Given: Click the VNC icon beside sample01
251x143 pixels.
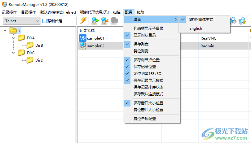Looking at the screenshot, I should [83, 38].
